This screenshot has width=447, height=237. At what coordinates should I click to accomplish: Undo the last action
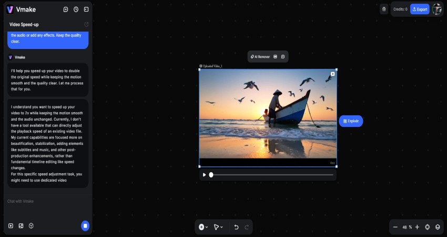point(236,227)
